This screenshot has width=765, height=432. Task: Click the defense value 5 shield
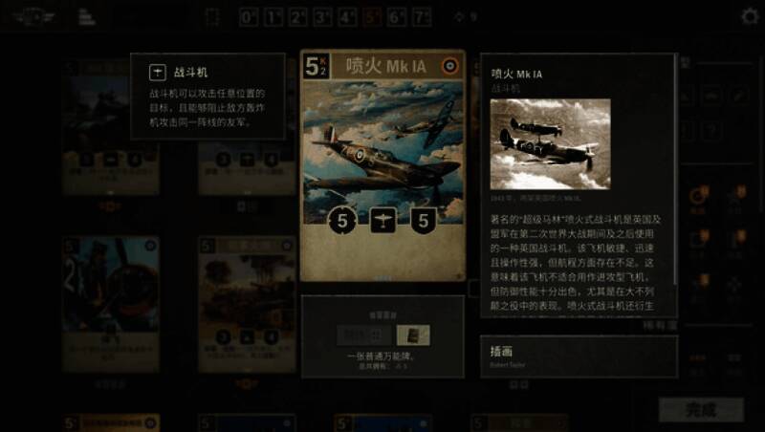coord(423,221)
